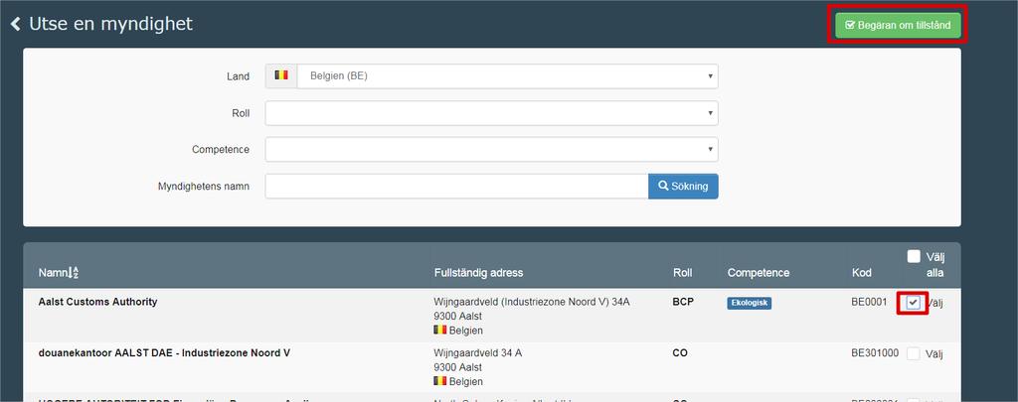The height and width of the screenshot is (402, 1018).
Task: Check Välj for douanekantoor AALST DAE row
Action: 914,353
